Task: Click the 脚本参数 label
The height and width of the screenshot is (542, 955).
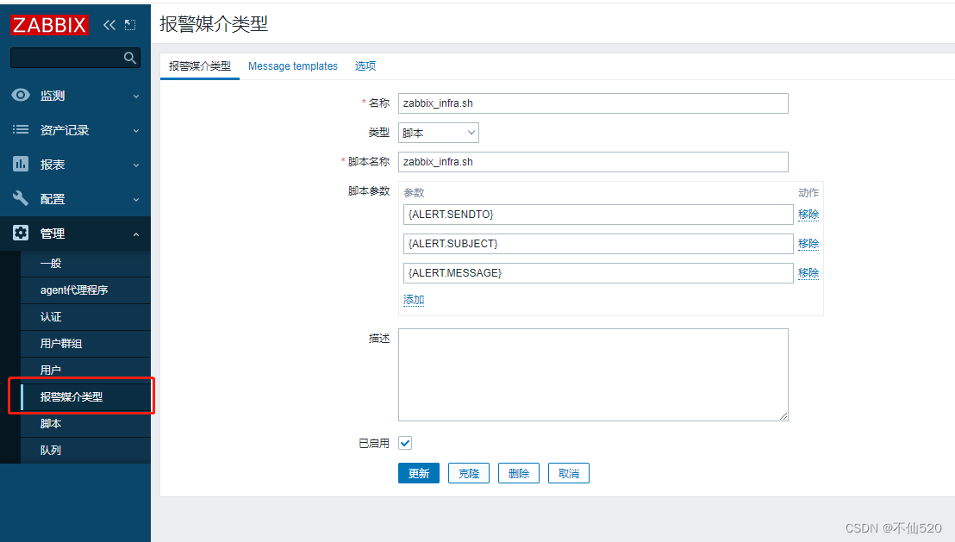Action: click(x=369, y=191)
